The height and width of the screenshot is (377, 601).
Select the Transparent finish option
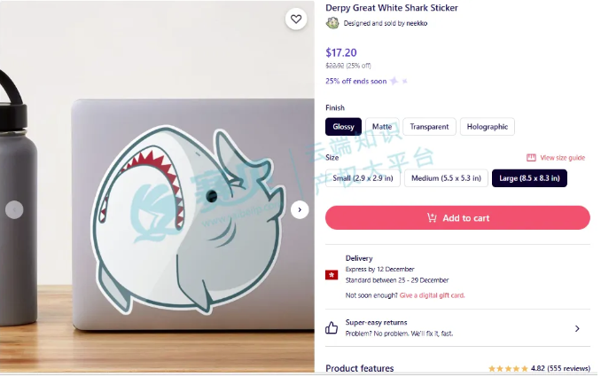[429, 127]
